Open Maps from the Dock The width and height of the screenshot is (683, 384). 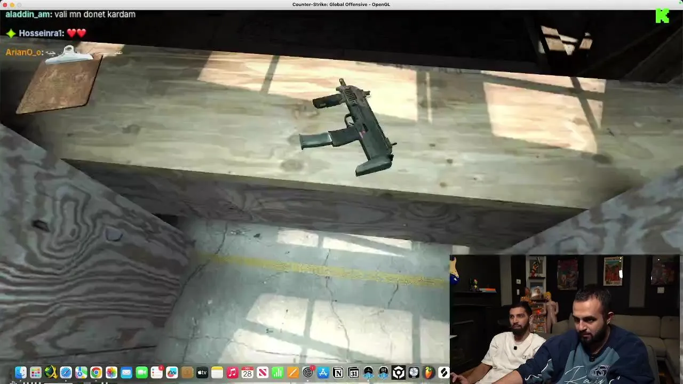[81, 373]
